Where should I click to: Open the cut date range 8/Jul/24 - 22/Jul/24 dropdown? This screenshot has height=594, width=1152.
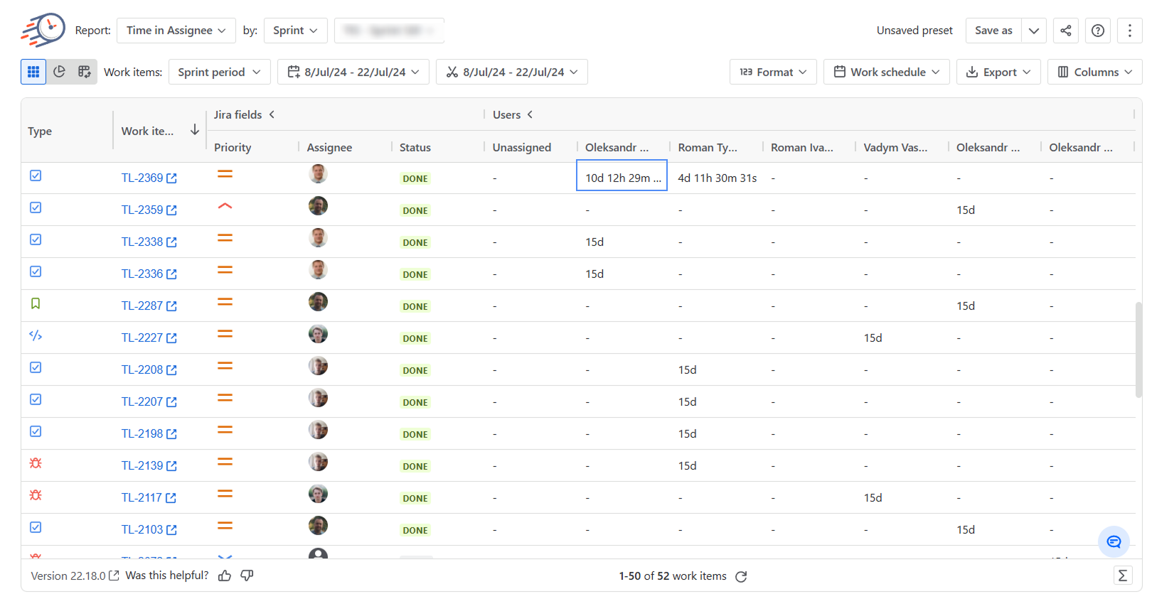tap(512, 72)
